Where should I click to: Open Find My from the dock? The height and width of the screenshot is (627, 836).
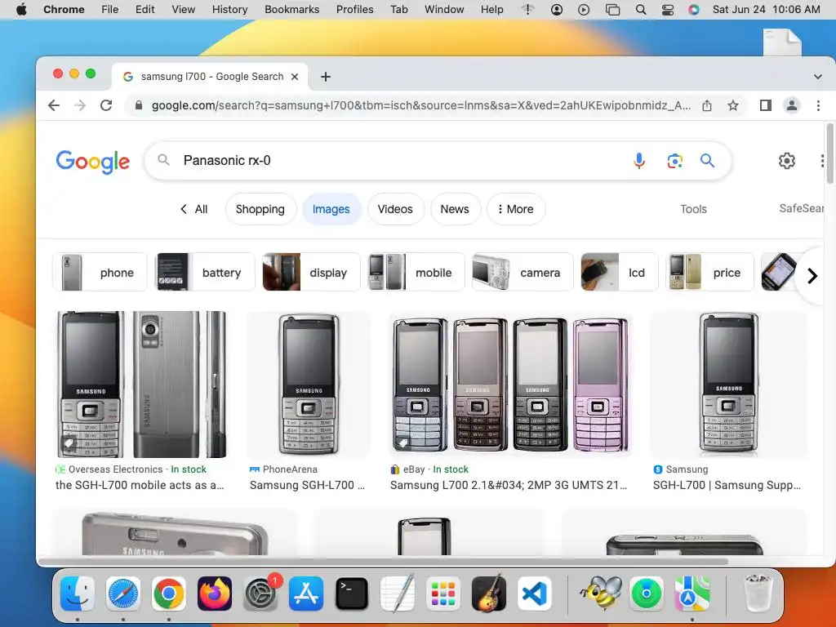pyautogui.click(x=647, y=594)
